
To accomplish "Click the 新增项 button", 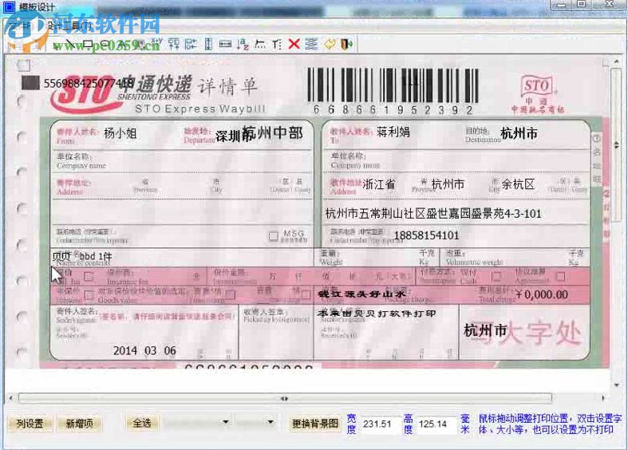I will point(79,423).
